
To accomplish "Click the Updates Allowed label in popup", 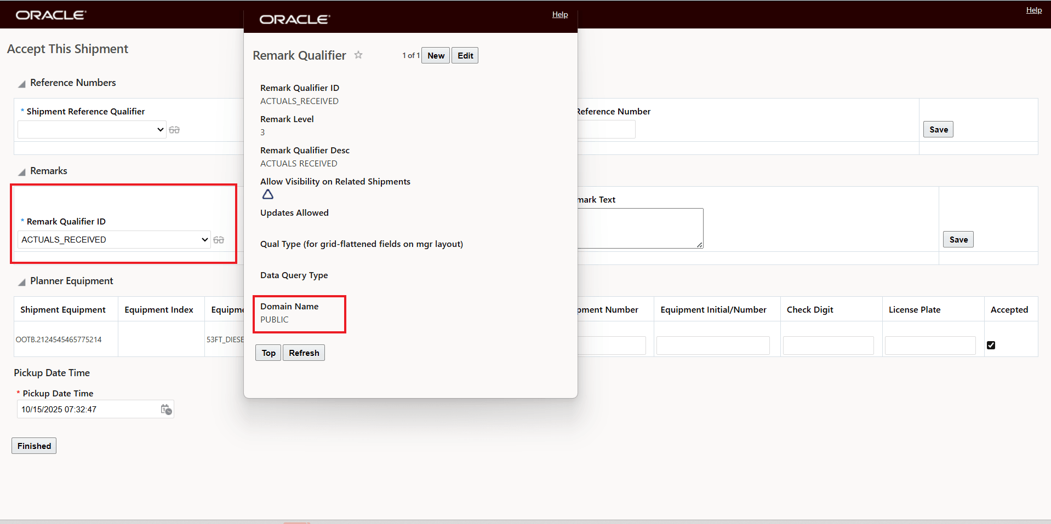I will pyautogui.click(x=294, y=213).
